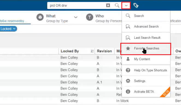Choose Last Search Result

pos(146,38)
